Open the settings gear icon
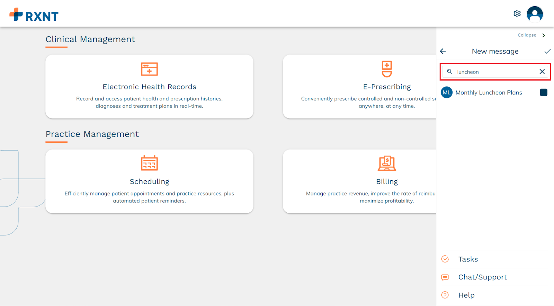This screenshot has width=554, height=306. 517,13
